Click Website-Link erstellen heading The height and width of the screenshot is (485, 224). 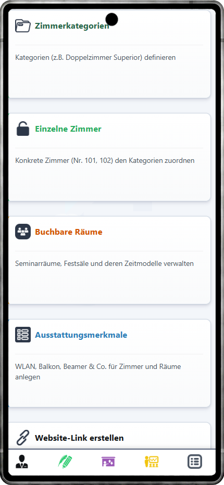pyautogui.click(x=79, y=438)
